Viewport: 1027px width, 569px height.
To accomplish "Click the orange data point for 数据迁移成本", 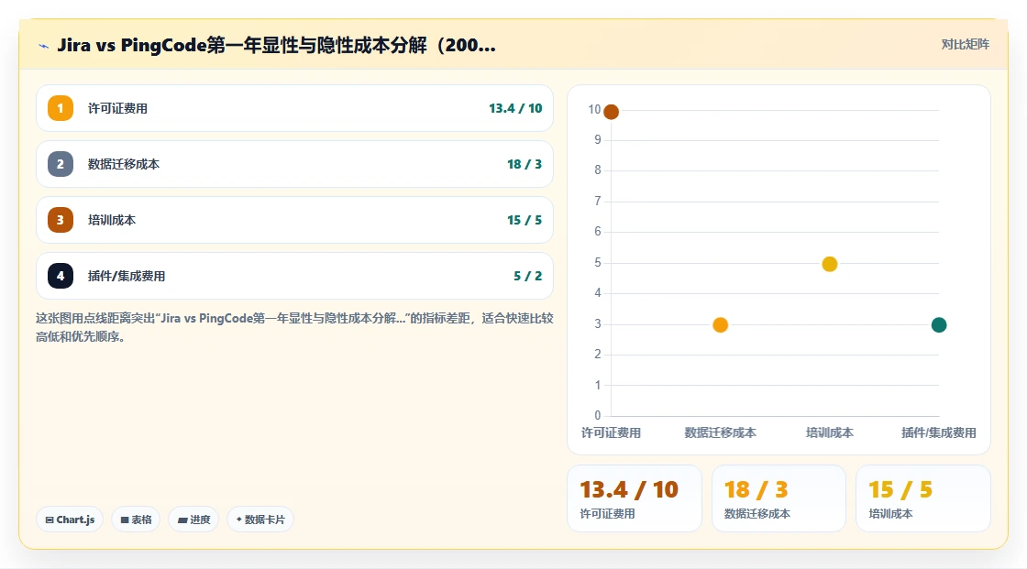I will pyautogui.click(x=721, y=324).
